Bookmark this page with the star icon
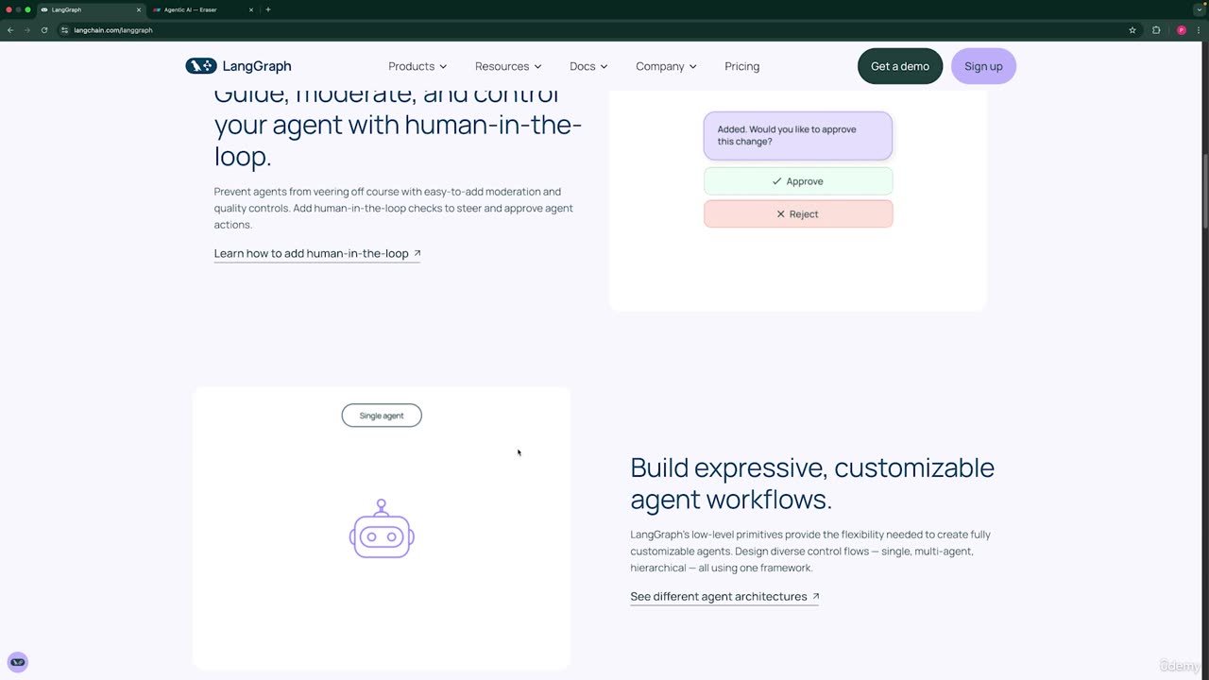Image resolution: width=1209 pixels, height=680 pixels. coord(1132,30)
